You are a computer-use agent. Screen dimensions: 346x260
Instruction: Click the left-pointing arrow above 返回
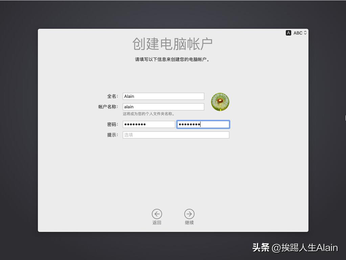coord(157,214)
